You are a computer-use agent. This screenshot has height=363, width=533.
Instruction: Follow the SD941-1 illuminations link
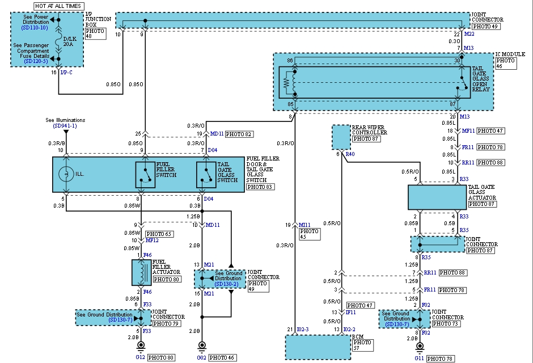coord(65,125)
